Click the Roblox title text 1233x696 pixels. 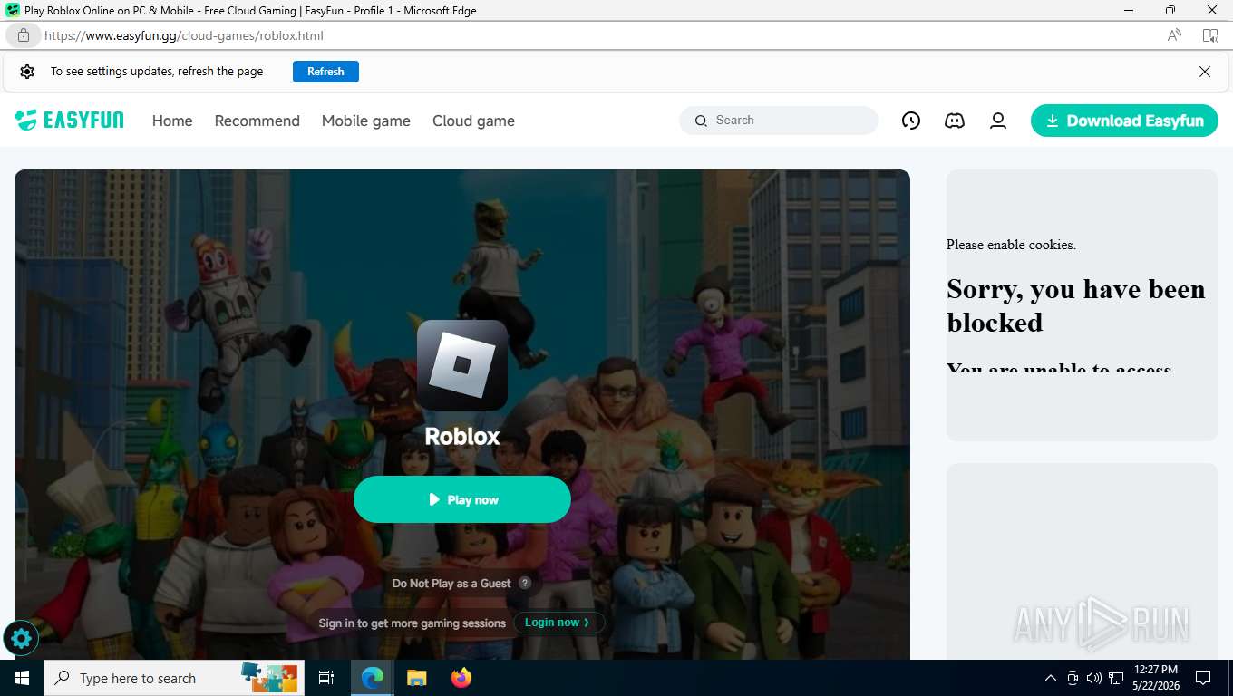(462, 436)
